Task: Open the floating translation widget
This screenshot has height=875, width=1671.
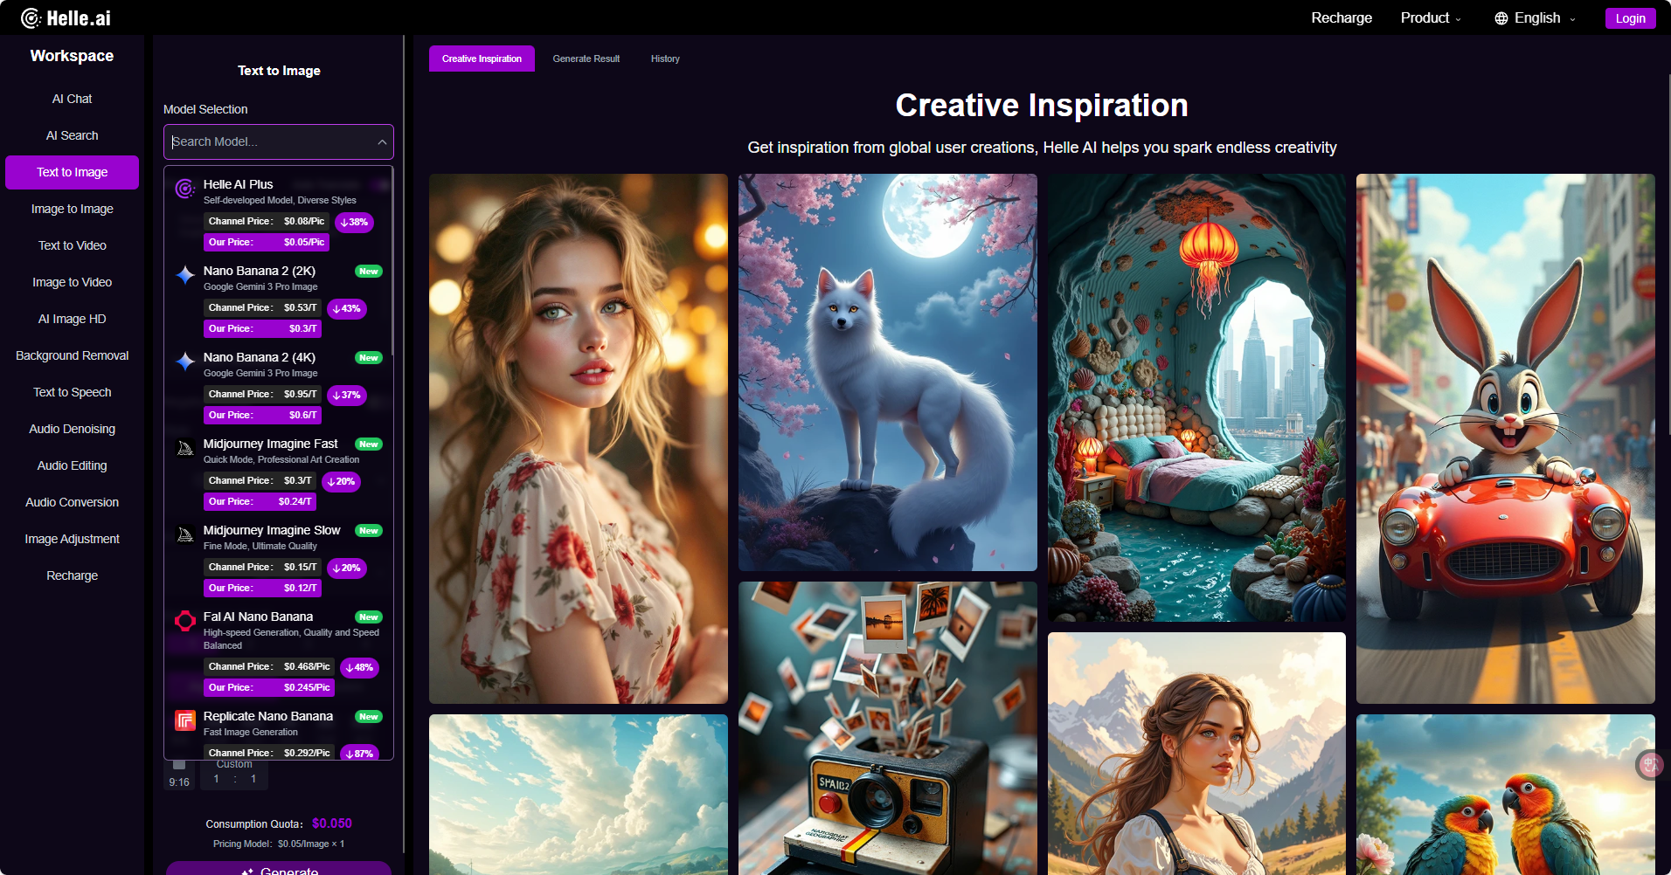Action: click(1650, 764)
